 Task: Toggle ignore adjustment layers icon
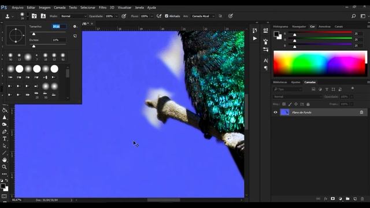click(x=220, y=16)
